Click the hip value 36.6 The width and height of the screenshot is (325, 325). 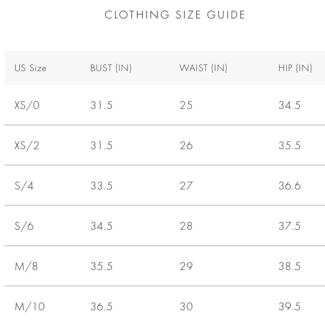click(289, 186)
